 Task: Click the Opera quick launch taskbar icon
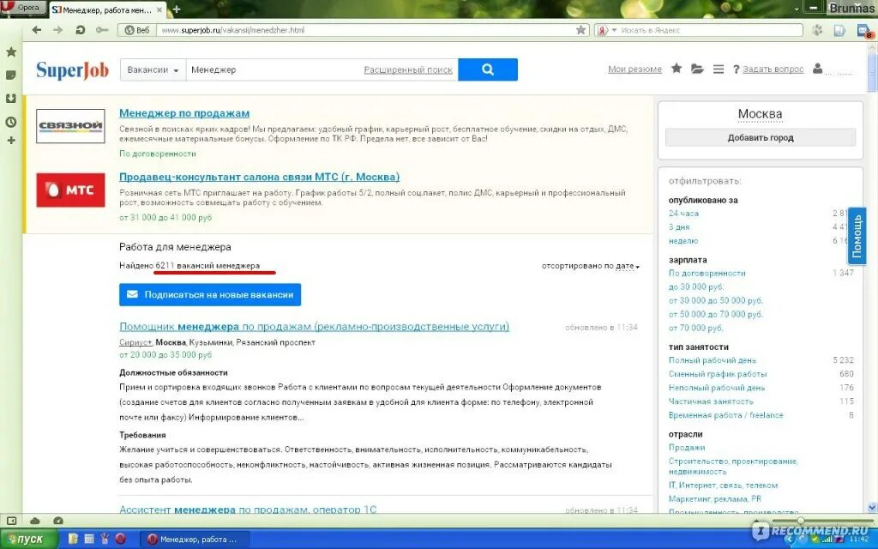click(x=120, y=539)
